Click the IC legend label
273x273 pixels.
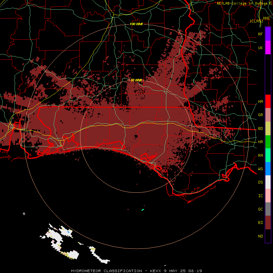[x=261, y=196]
